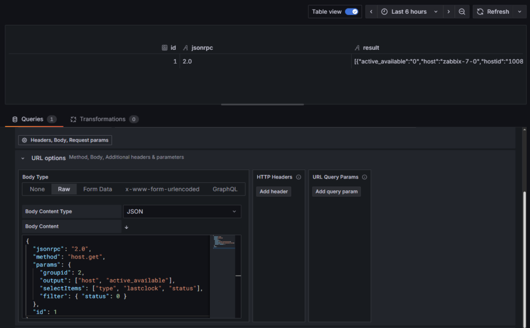Choose GraphQL body type
The image size is (530, 328).
coord(225,189)
